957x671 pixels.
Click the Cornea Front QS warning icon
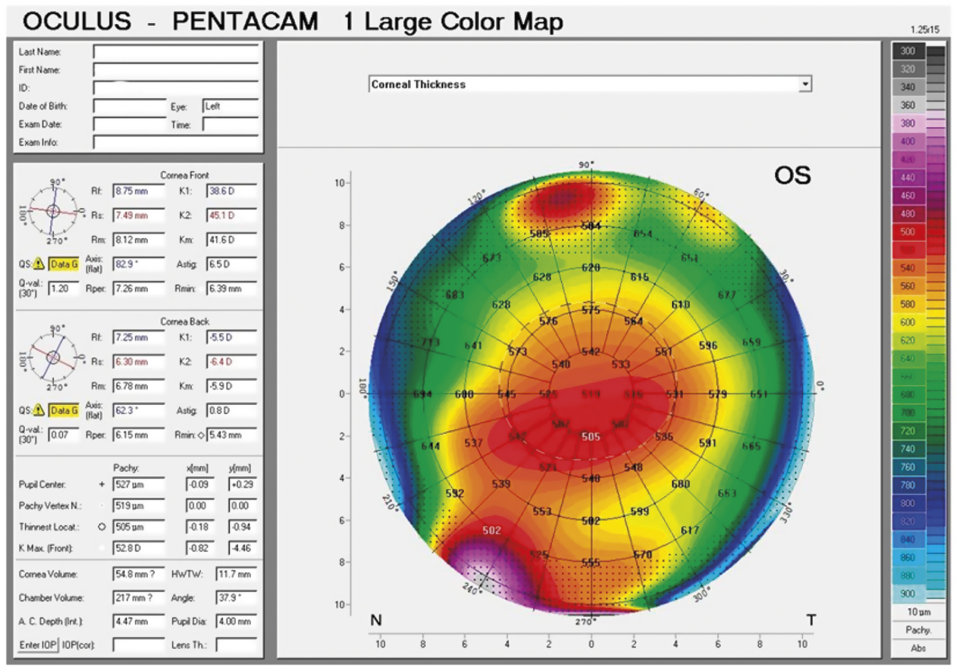tap(39, 264)
